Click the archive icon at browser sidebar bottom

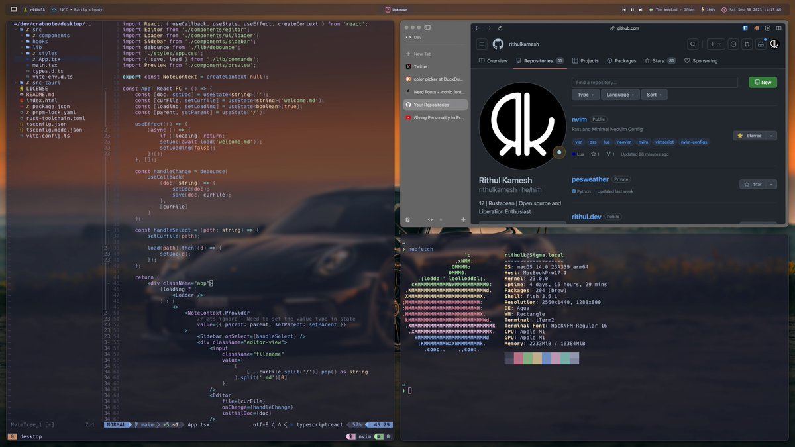tap(408, 219)
